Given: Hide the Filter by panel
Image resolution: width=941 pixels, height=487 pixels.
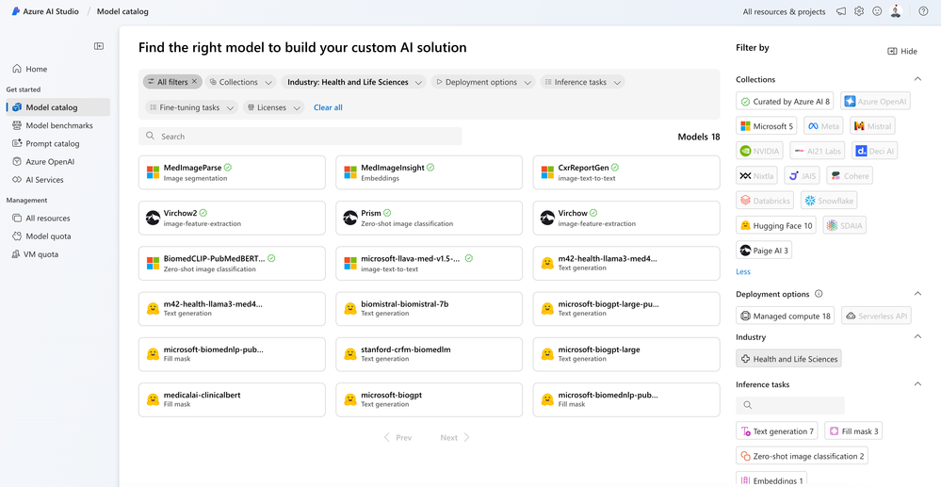Looking at the screenshot, I should click(x=902, y=51).
